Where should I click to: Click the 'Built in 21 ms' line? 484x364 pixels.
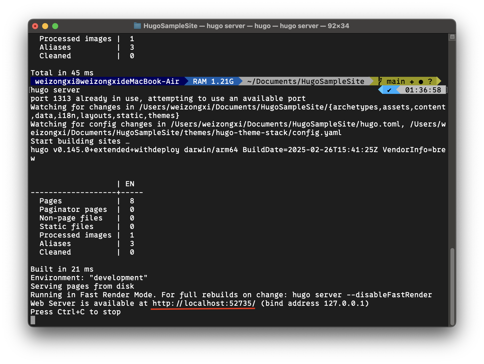[62, 269]
